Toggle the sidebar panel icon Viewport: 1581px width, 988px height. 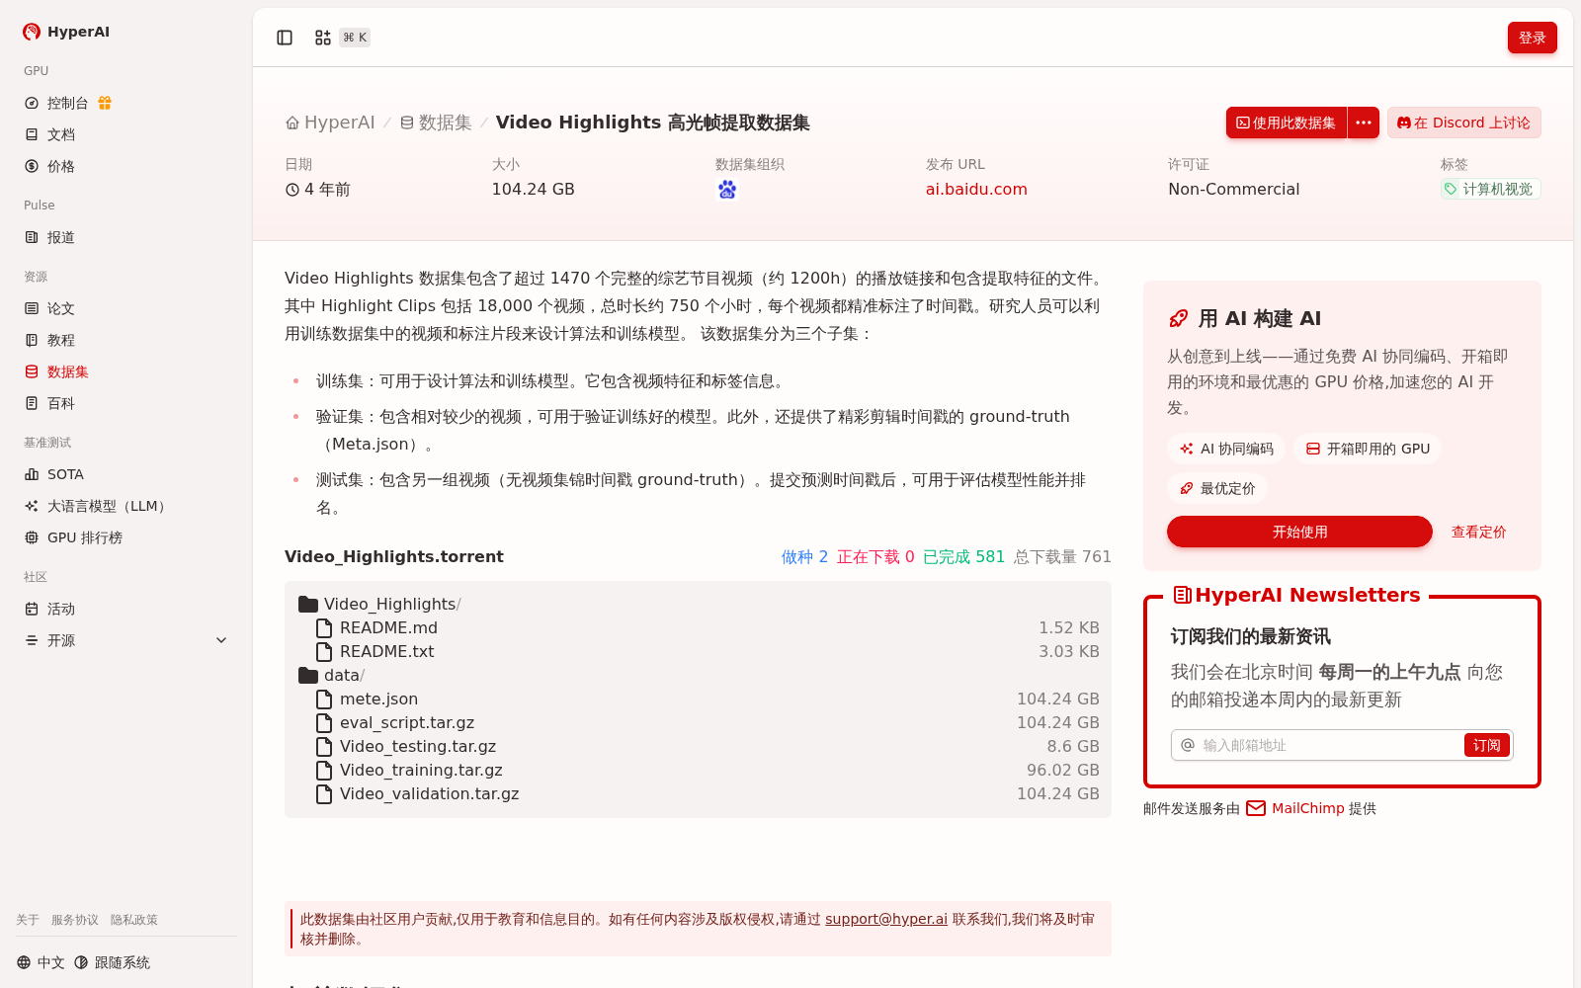285,38
